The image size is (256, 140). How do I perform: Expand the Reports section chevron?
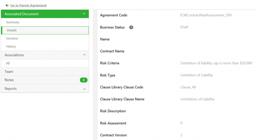(x=84, y=89)
